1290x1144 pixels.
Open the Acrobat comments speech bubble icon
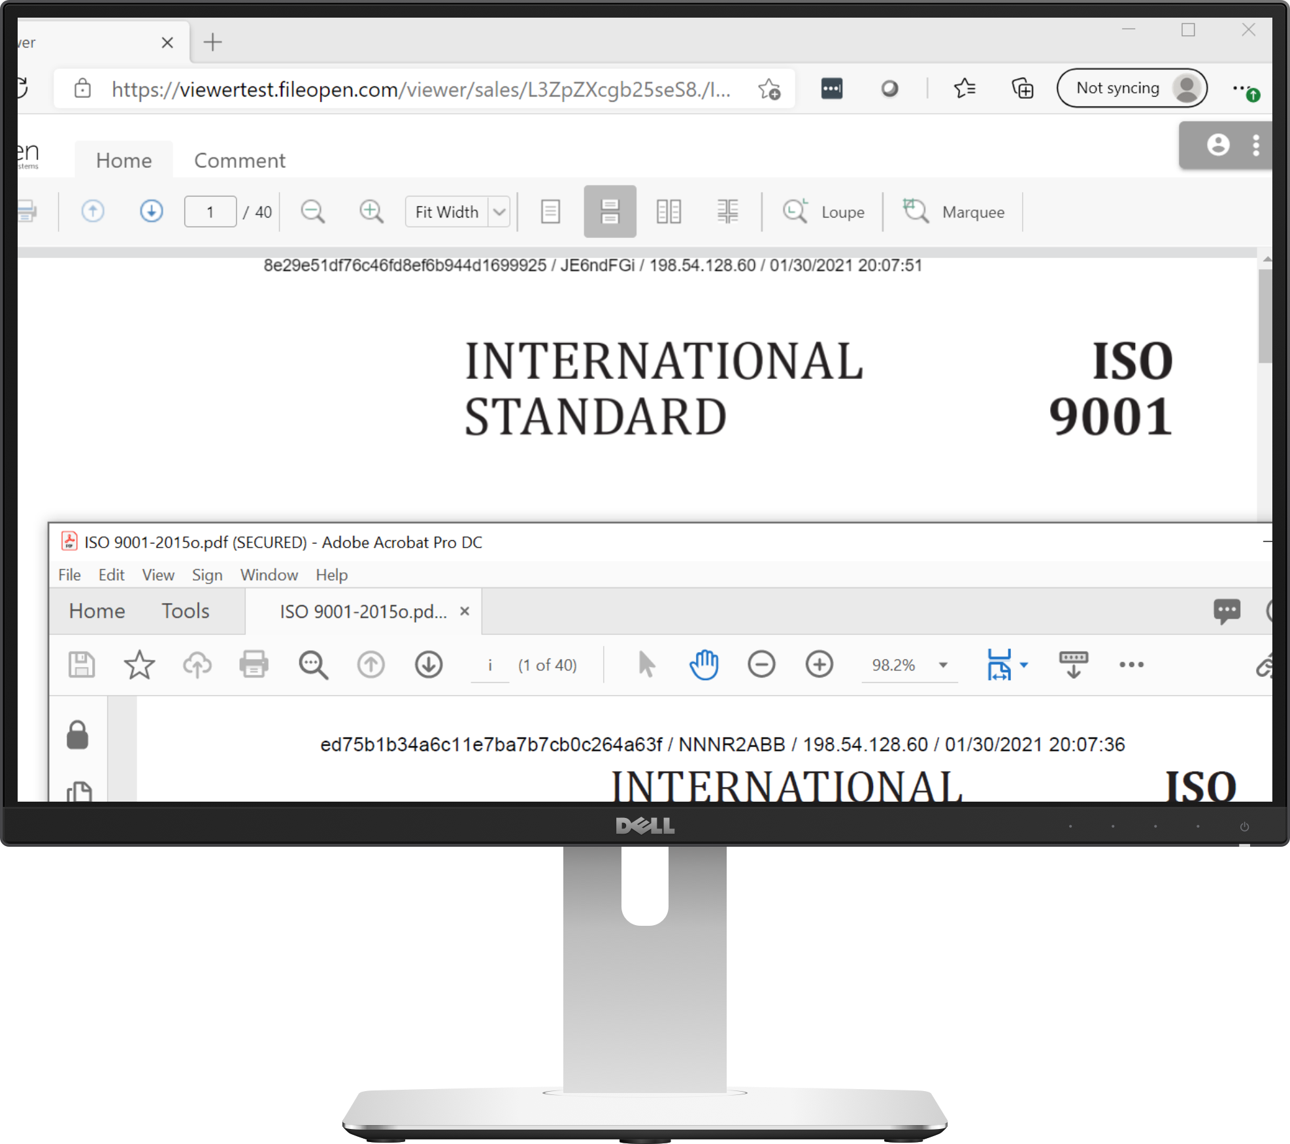(x=1227, y=612)
